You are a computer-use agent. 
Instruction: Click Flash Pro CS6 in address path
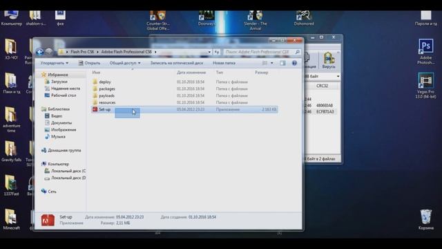tap(82, 52)
